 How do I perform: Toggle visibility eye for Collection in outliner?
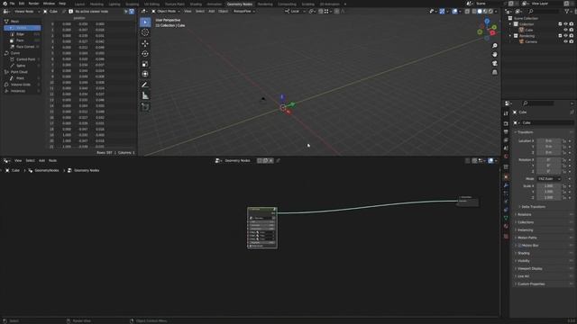click(x=565, y=24)
